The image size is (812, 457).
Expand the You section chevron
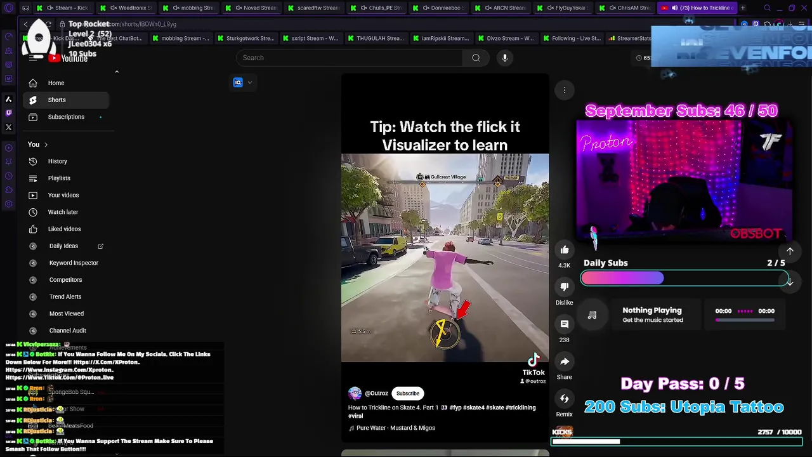46,145
